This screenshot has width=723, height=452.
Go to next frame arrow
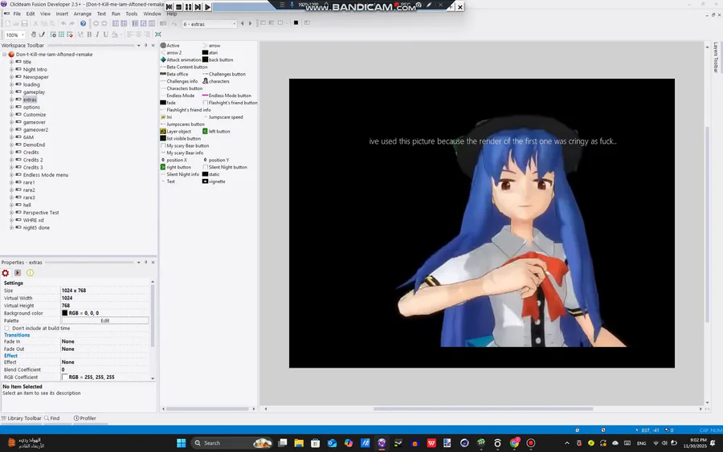[x=251, y=23]
